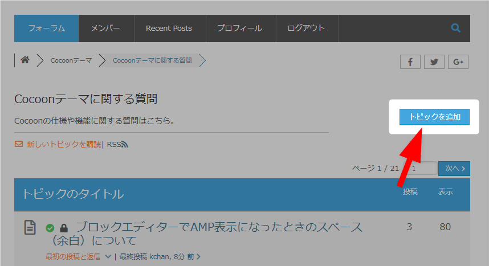This screenshot has height=266, width=489.
Task: Share the forum on Facebook
Action: coord(410,62)
